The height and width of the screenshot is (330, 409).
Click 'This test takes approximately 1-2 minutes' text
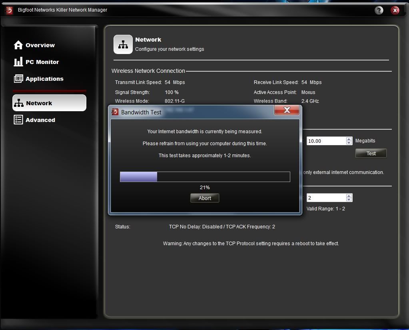pos(205,156)
